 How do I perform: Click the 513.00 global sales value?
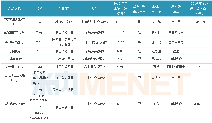(x=199, y=59)
